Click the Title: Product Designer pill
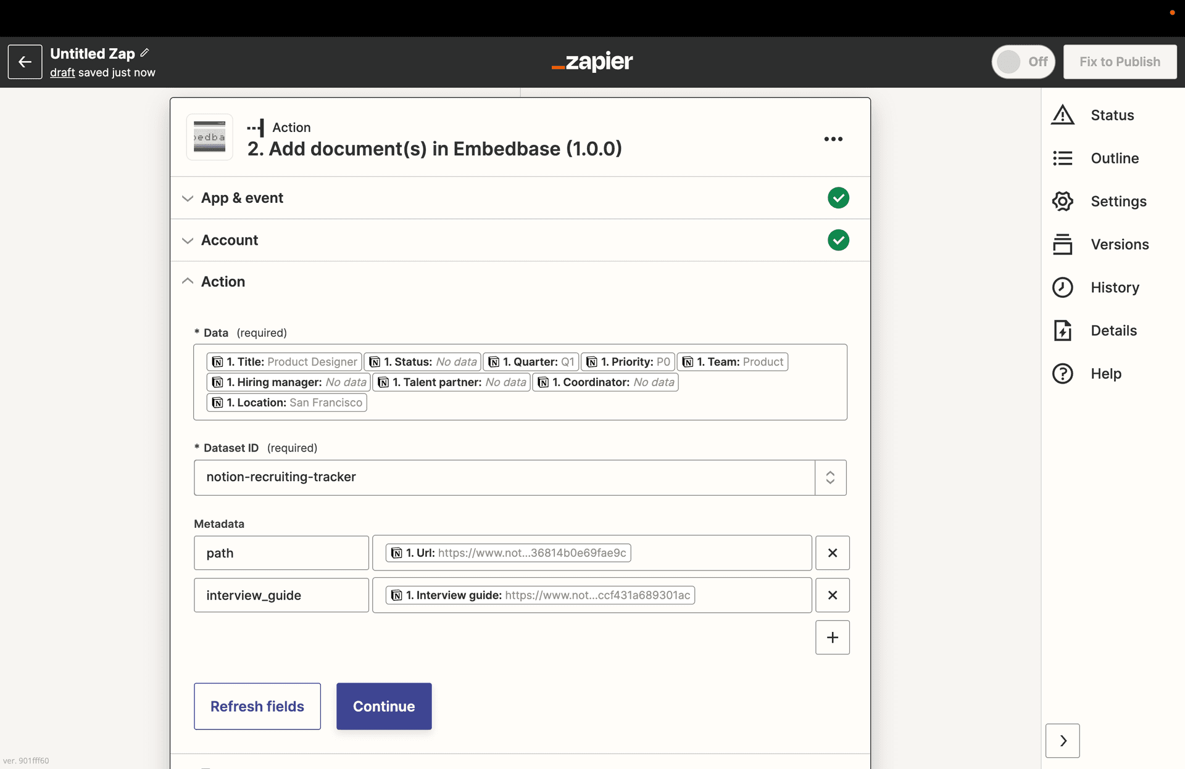 pos(285,362)
